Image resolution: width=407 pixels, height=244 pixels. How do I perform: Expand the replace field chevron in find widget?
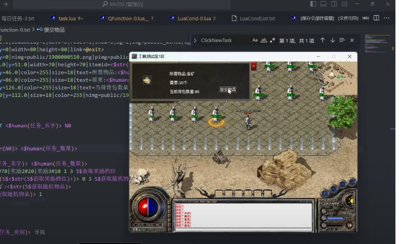(195, 41)
